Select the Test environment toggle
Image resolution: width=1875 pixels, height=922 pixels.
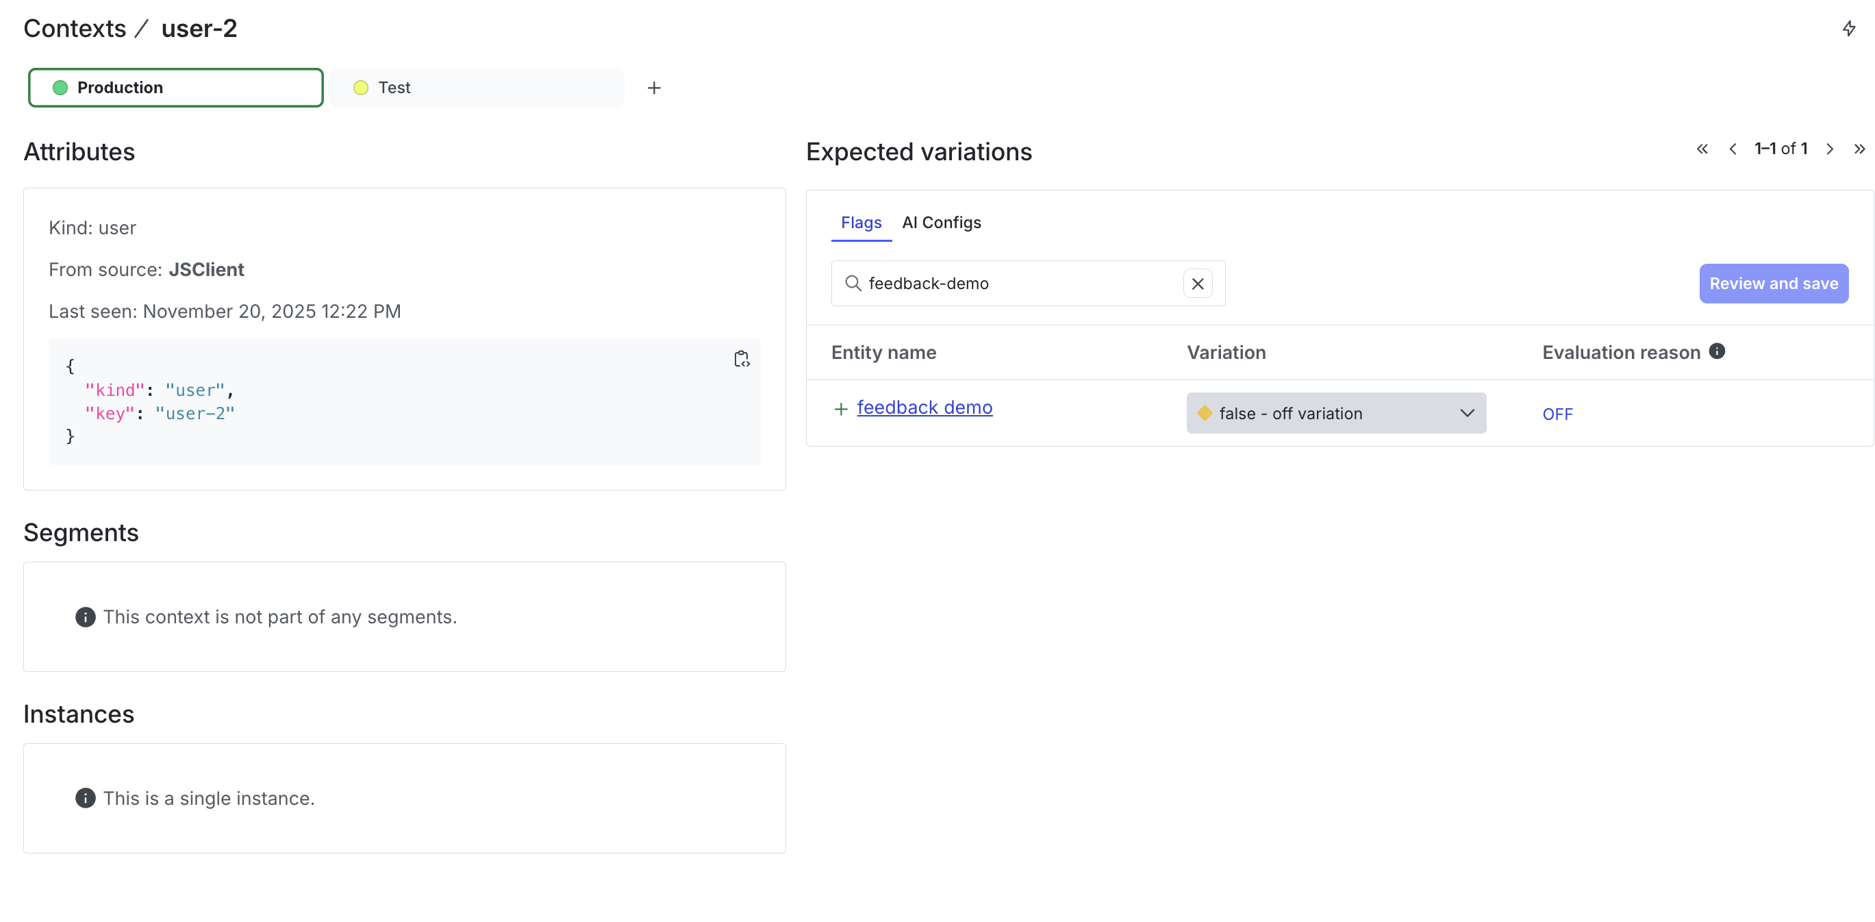477,88
